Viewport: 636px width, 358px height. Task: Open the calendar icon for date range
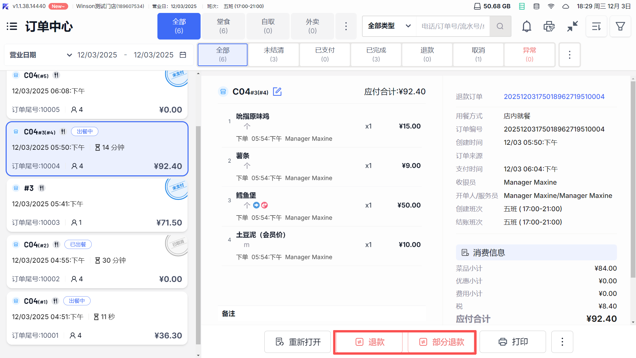point(183,55)
